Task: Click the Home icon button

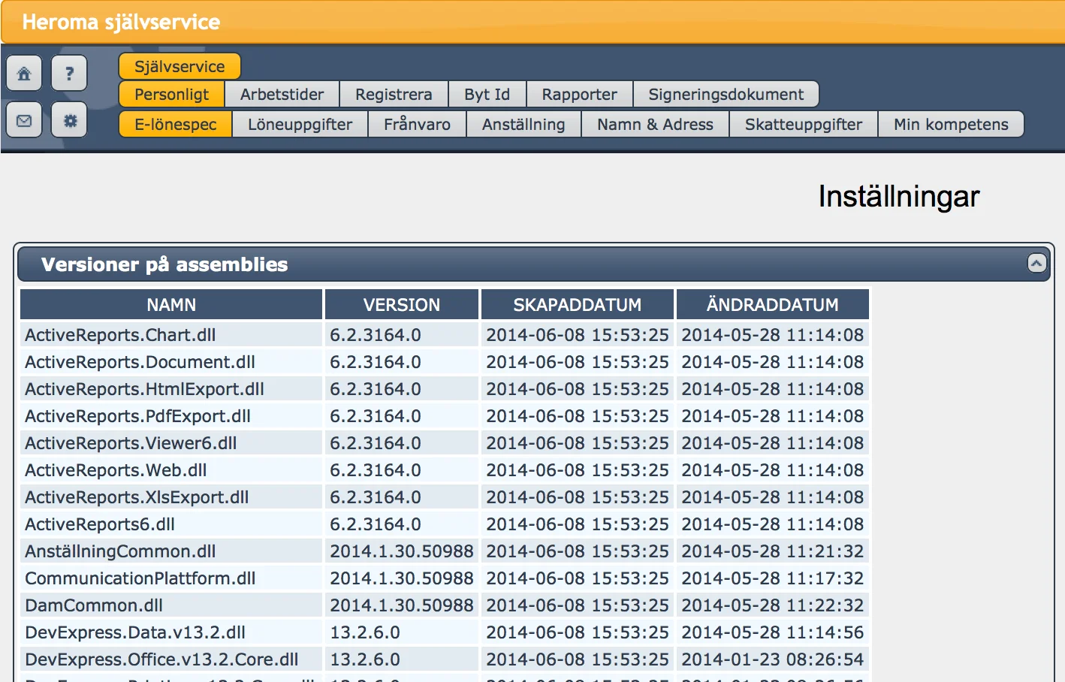Action: 24,74
